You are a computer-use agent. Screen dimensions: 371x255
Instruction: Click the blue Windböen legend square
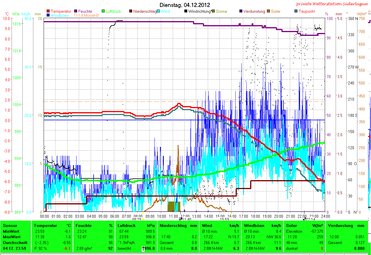click(x=48, y=15)
